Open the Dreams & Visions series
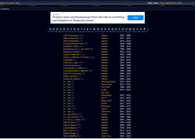Viewport: 195px width, 139px height. 71,79
